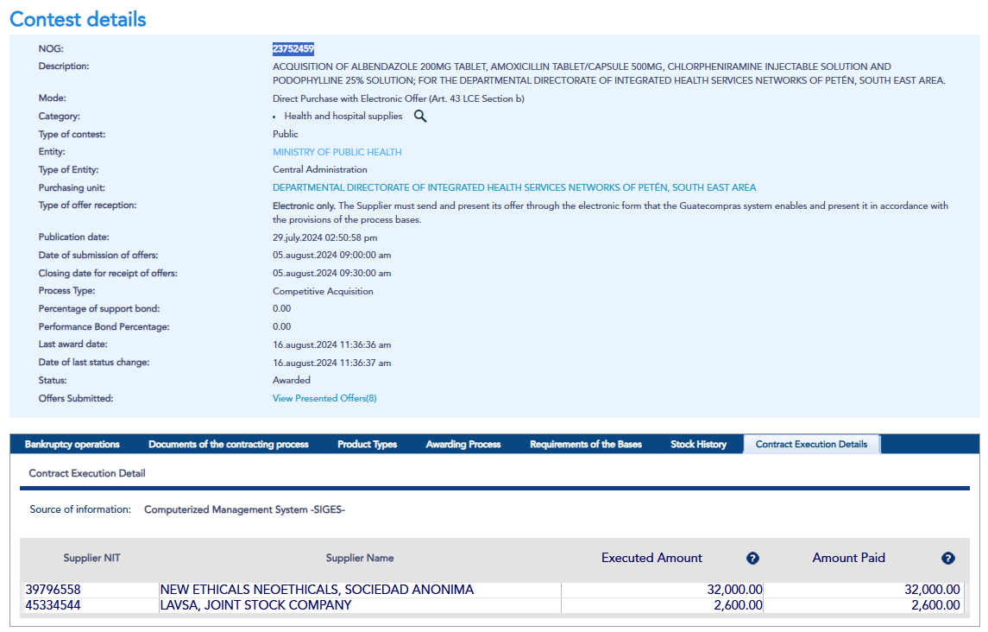Open the Bankruptcy operations tab

click(72, 445)
